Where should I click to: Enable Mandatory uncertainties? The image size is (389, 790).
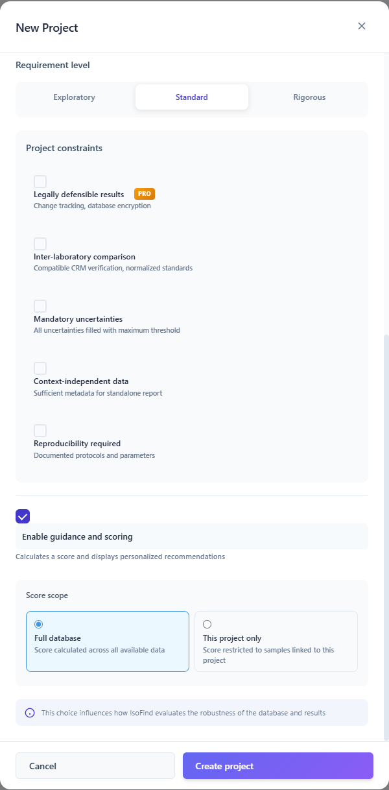(40, 305)
